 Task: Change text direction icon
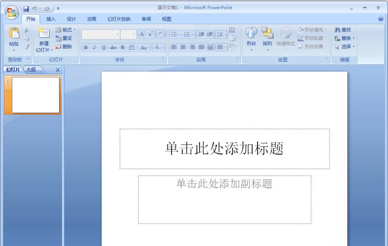[x=233, y=30]
